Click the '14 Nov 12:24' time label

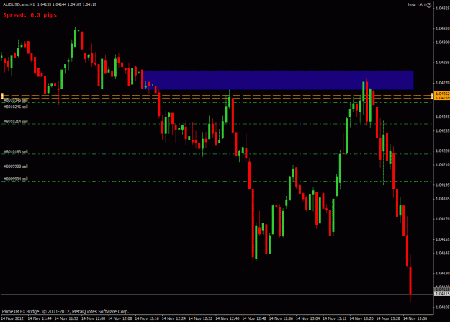coord(174,318)
